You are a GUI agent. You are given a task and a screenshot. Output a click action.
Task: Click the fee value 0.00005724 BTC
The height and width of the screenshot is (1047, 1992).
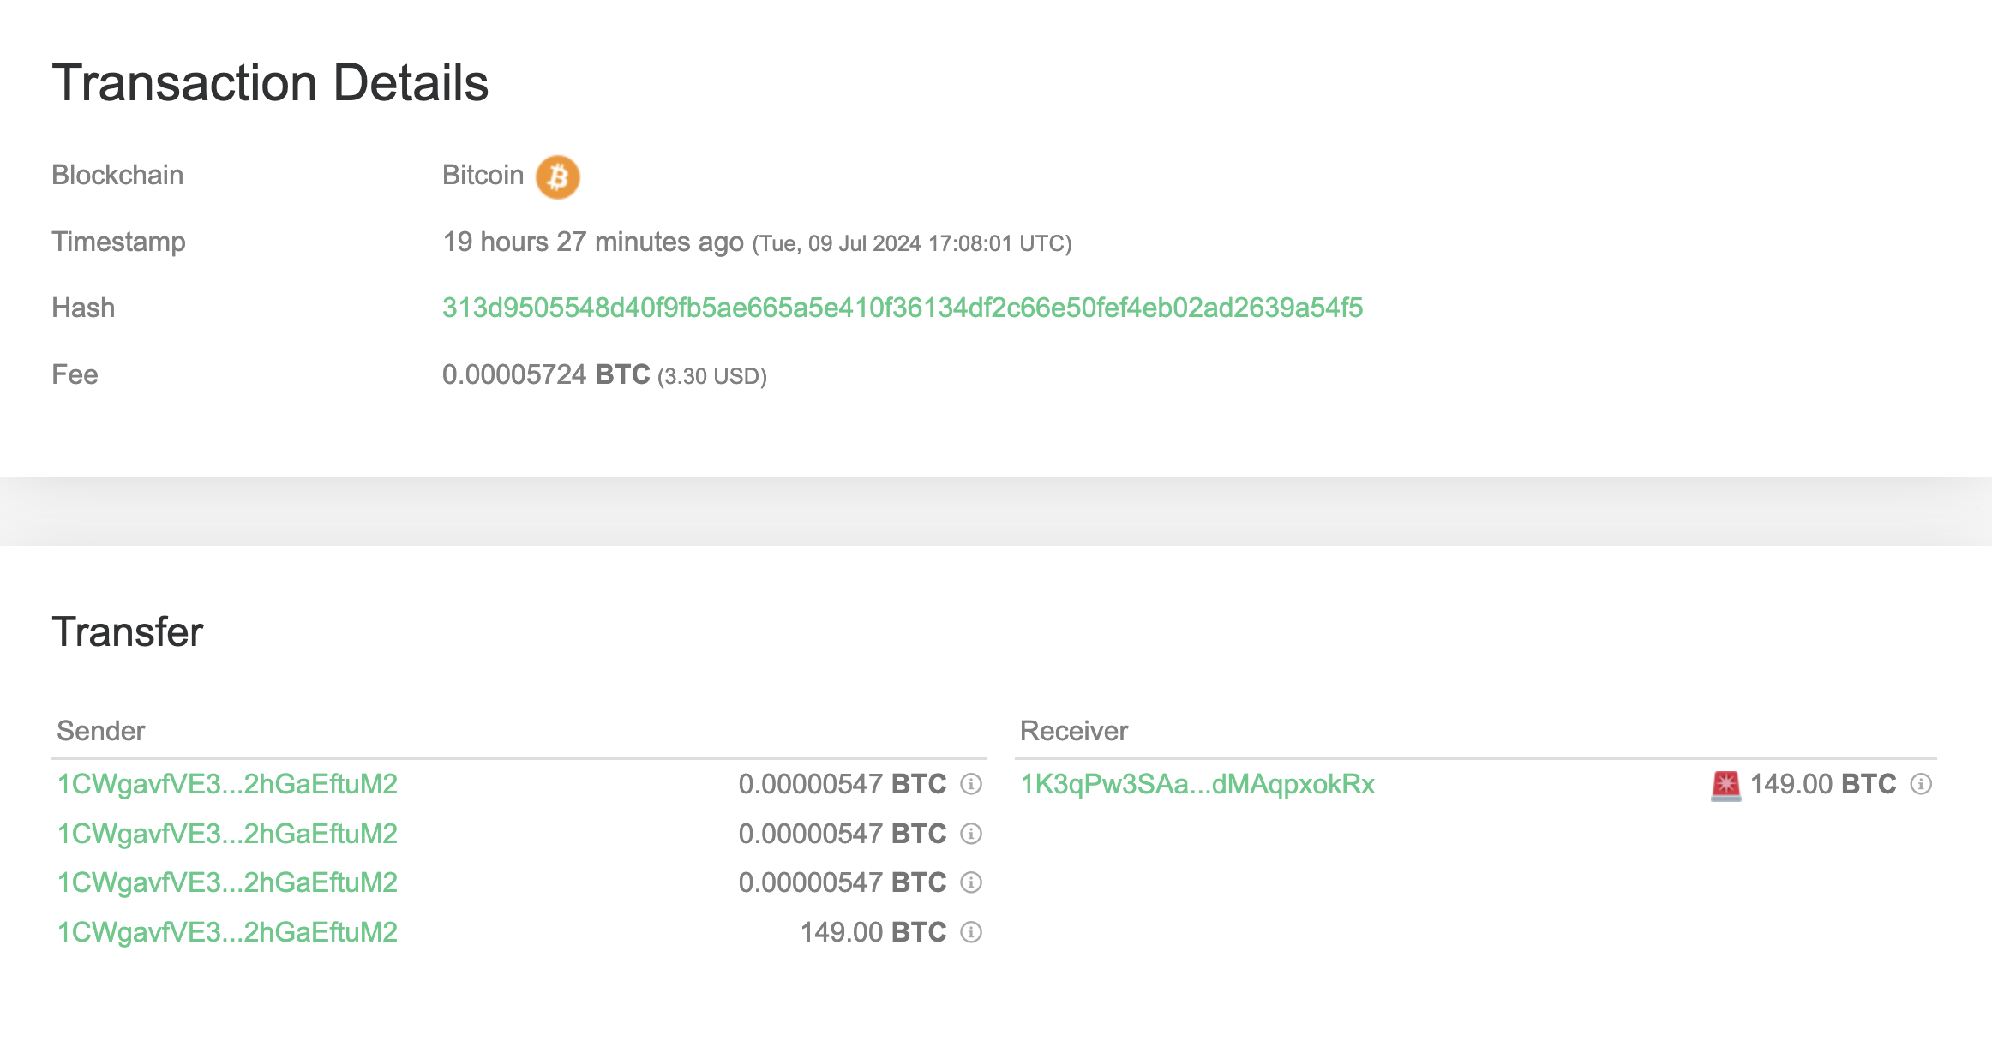[545, 374]
